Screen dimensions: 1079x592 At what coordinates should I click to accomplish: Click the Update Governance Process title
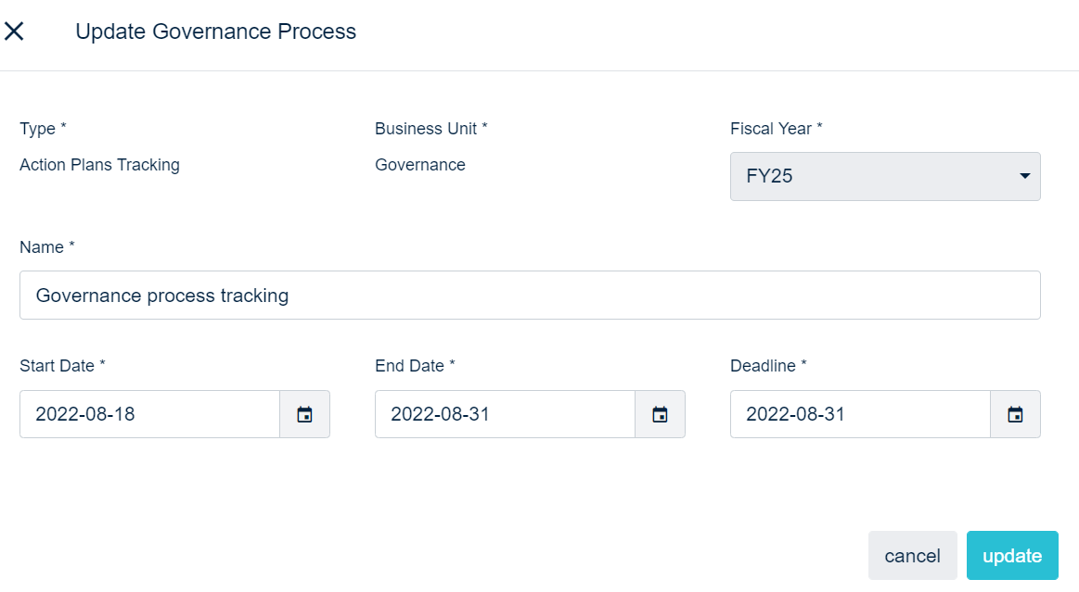coord(215,31)
